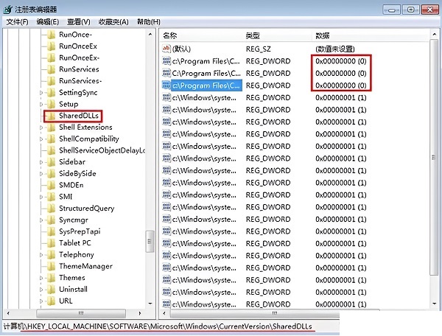The image size is (442, 336).
Task: Click the ShellCompatibility folder icon
Action: (52, 139)
